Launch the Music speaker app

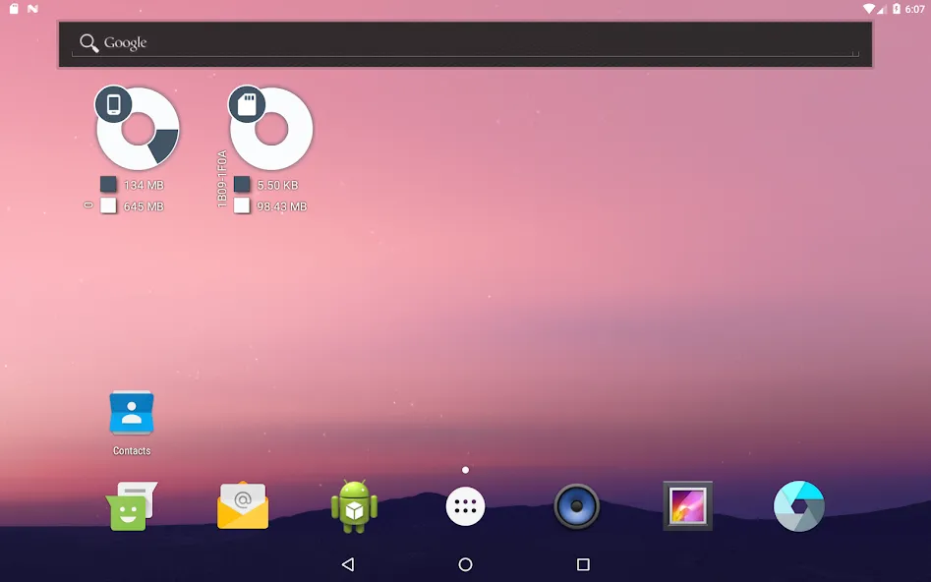(576, 506)
